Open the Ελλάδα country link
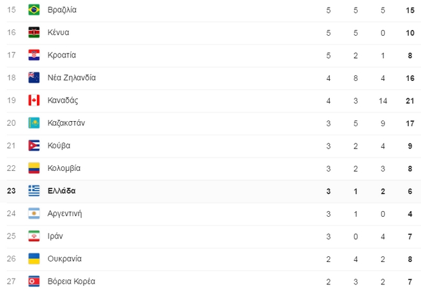Viewport: 421px width, 292px height. [61, 191]
